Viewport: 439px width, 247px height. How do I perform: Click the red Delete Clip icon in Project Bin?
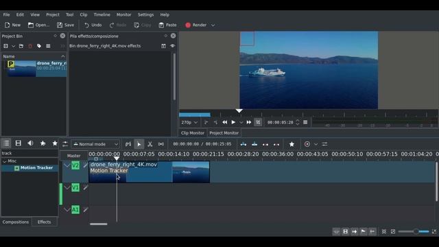click(x=30, y=46)
